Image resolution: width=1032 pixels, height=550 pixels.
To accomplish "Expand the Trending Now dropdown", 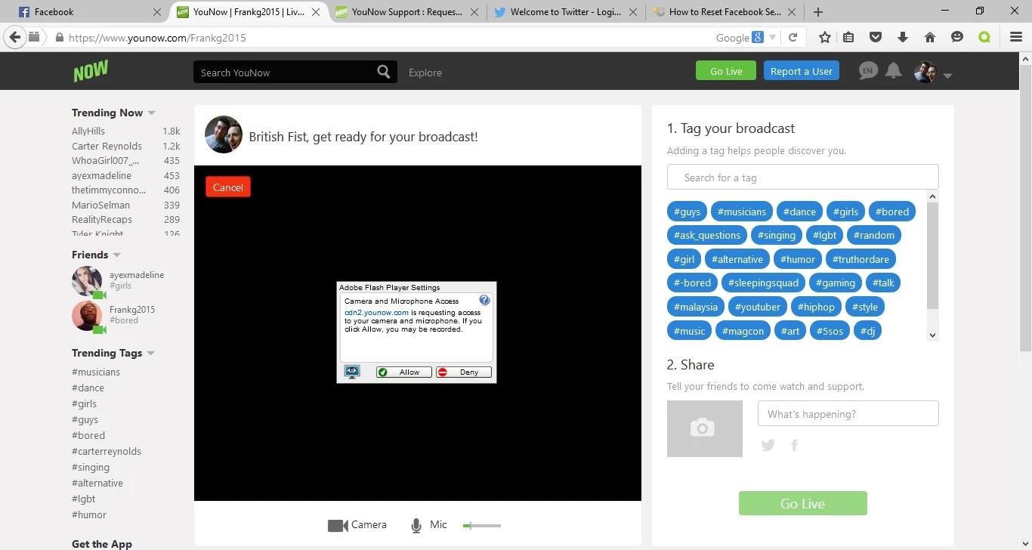I will pos(151,113).
